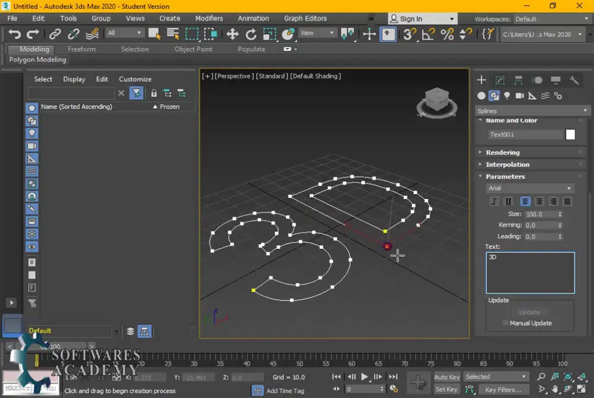Open the View reference coordinate dropdown
Screen dimensions: 594x398
tap(317, 33)
